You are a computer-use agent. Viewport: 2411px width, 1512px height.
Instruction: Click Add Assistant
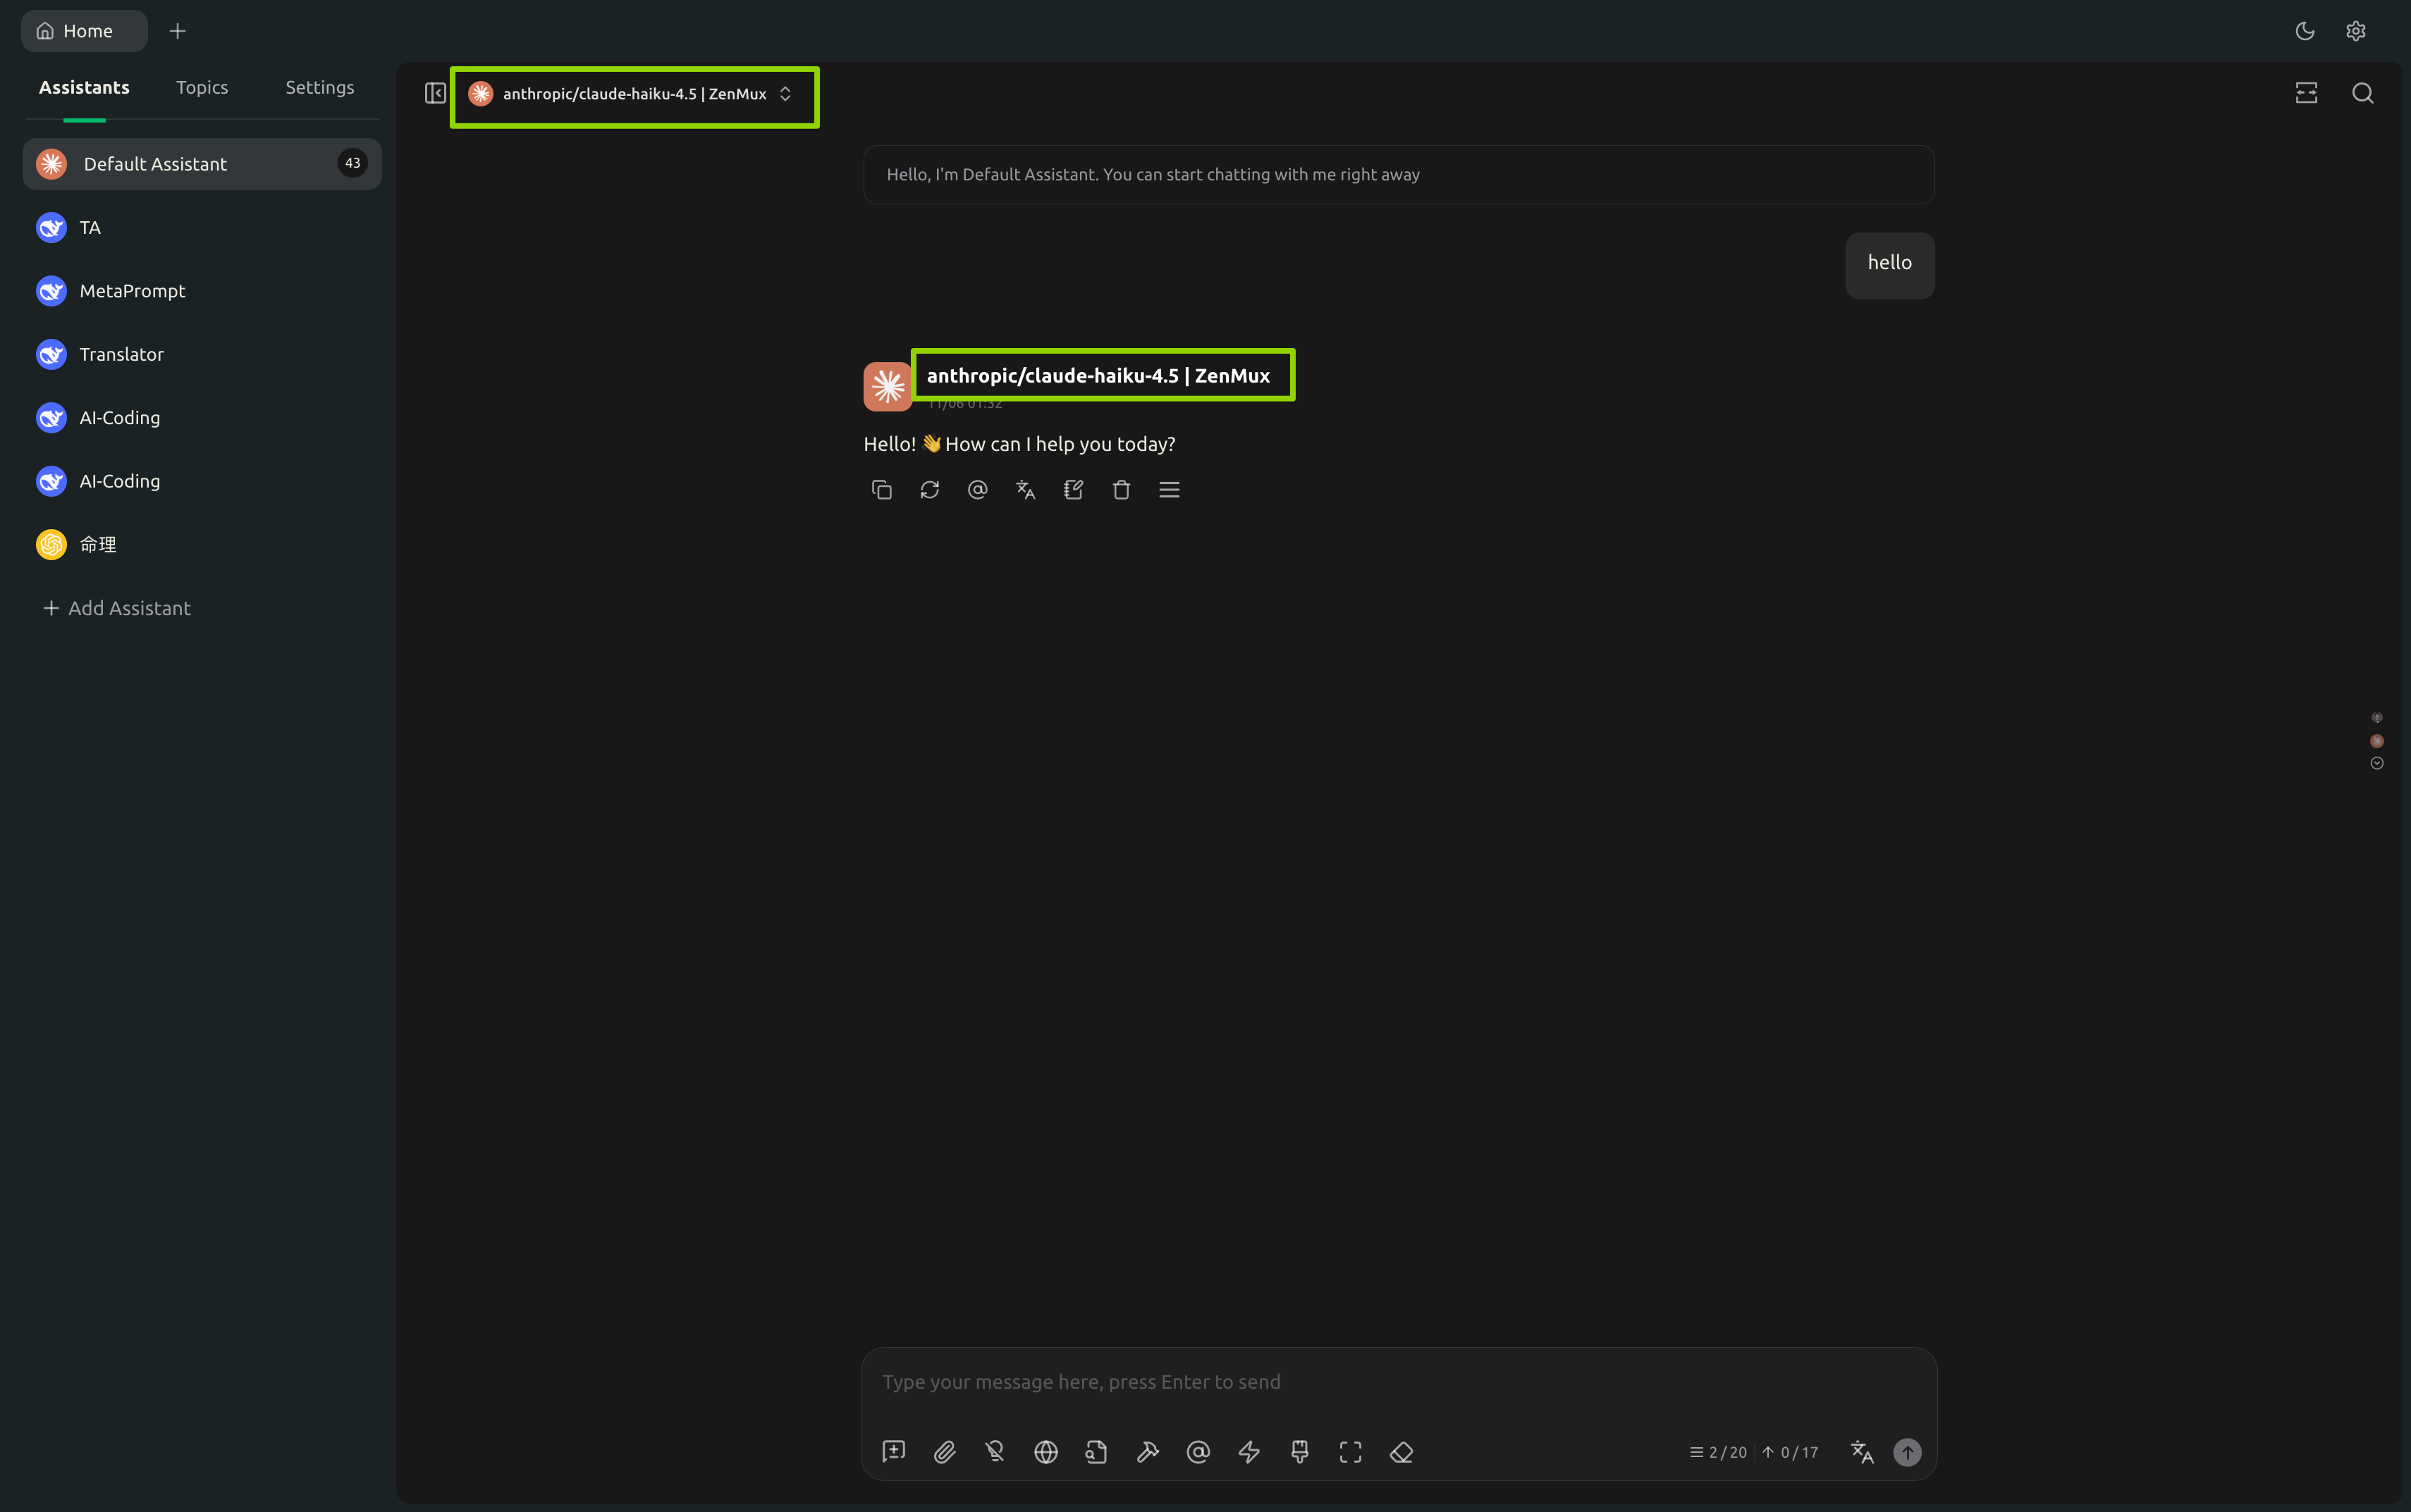pos(117,608)
